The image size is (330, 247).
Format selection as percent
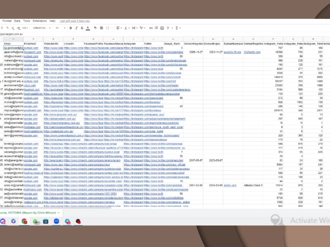click(x=7, y=28)
